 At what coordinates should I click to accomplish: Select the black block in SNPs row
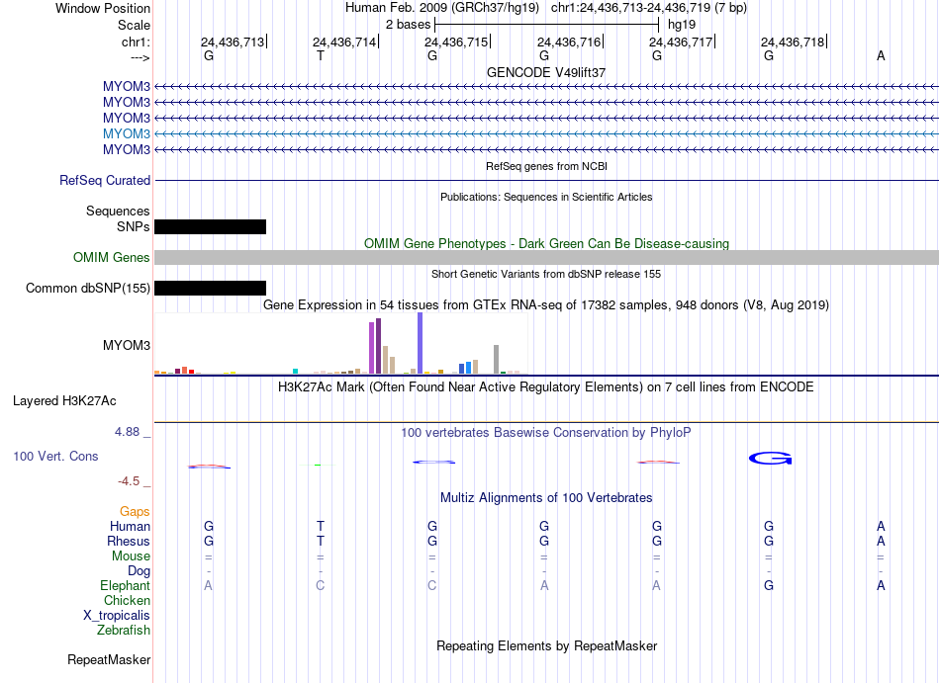(x=211, y=227)
